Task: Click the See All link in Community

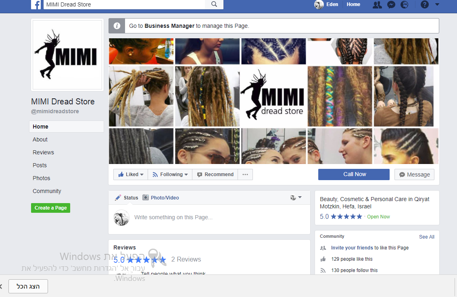Action: click(427, 237)
